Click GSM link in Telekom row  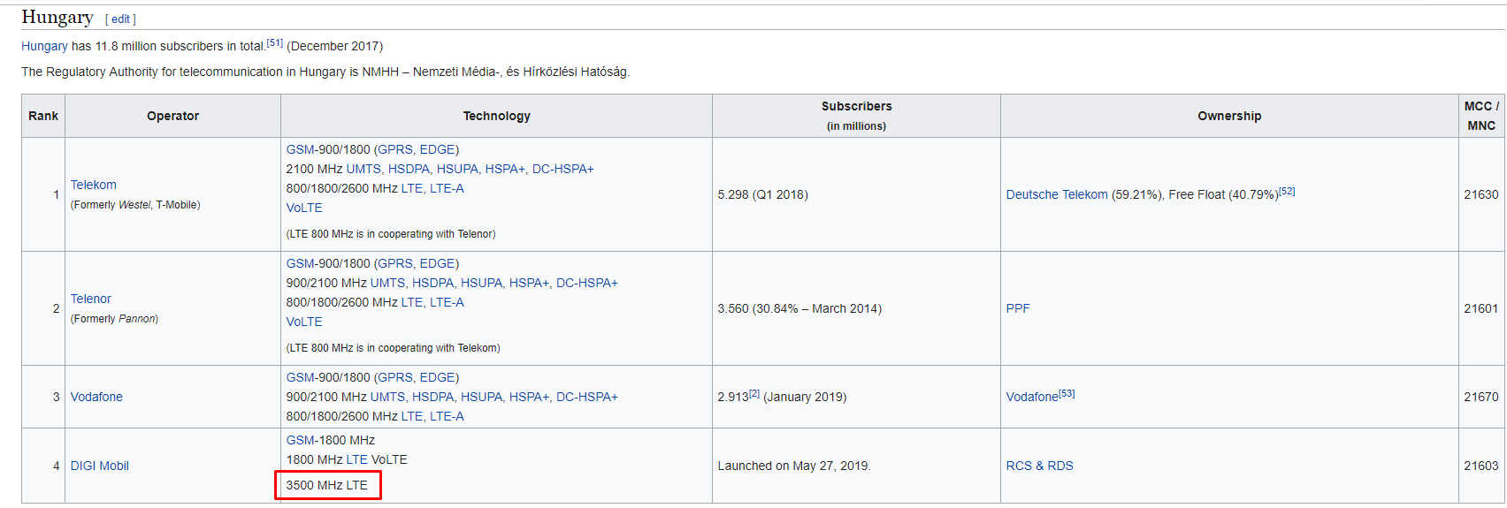tap(301, 149)
